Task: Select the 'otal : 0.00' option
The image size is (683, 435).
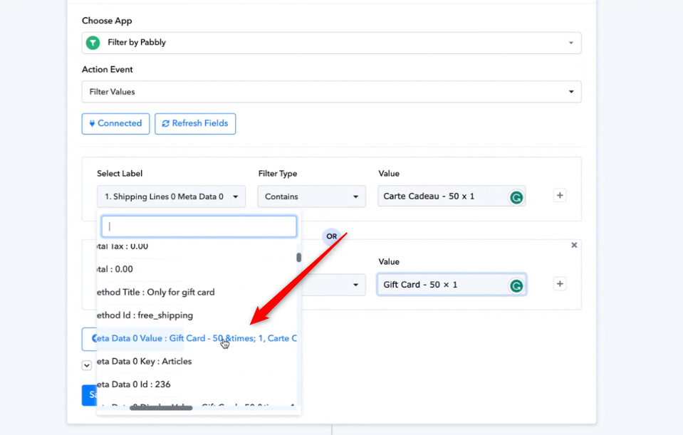Action: pos(197,269)
